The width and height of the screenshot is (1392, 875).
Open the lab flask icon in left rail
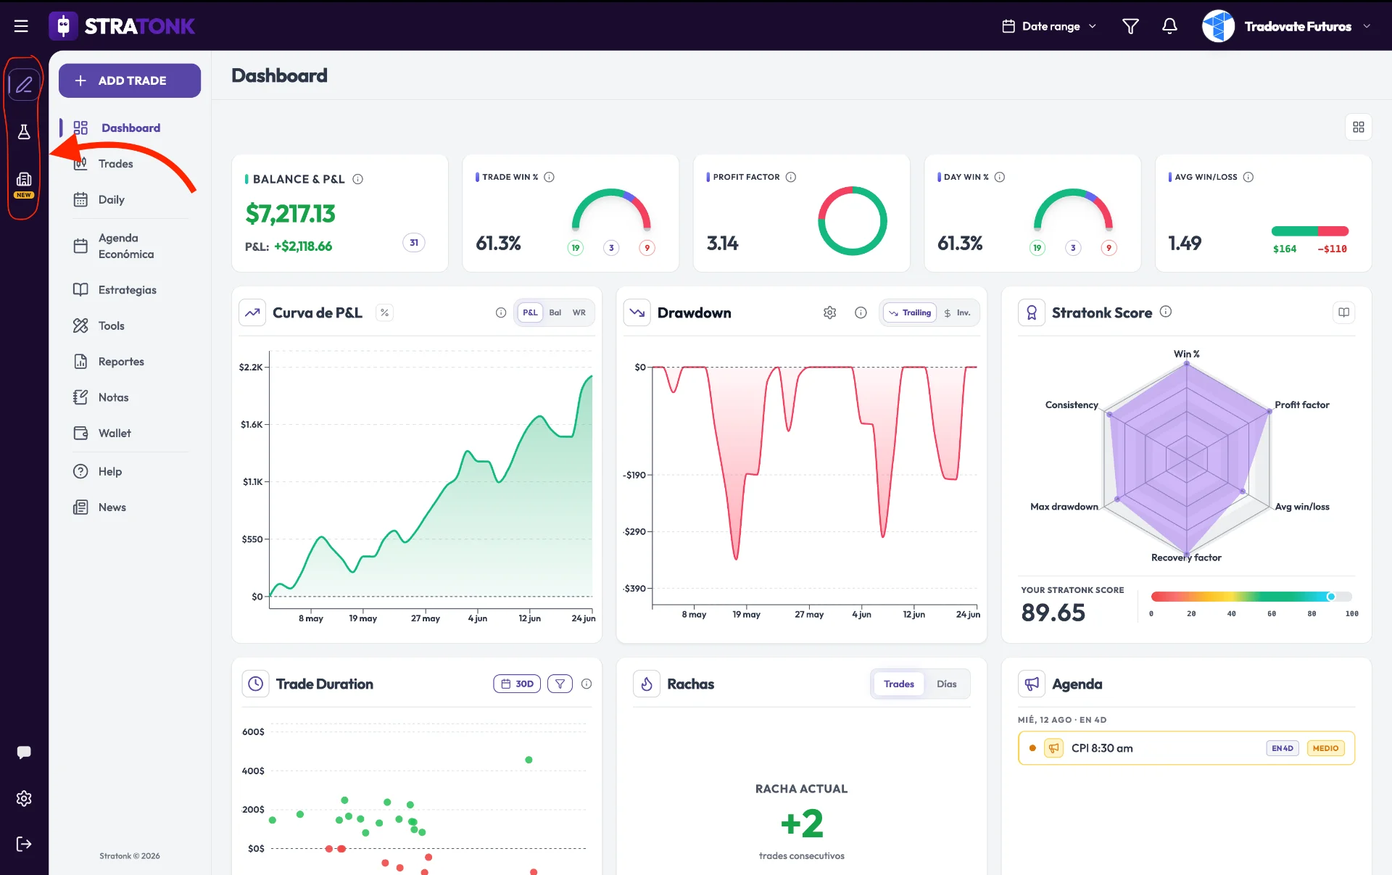pos(24,132)
